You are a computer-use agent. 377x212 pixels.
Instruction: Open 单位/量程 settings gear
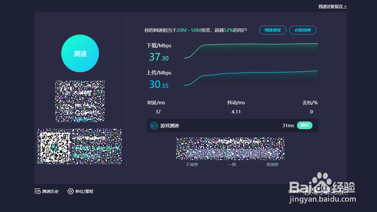point(71,191)
